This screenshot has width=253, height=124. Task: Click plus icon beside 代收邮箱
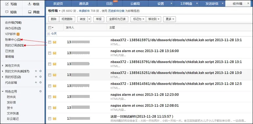click(36, 82)
